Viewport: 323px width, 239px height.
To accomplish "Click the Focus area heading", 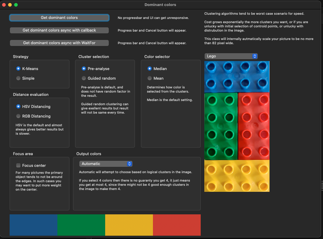I will (23, 154).
